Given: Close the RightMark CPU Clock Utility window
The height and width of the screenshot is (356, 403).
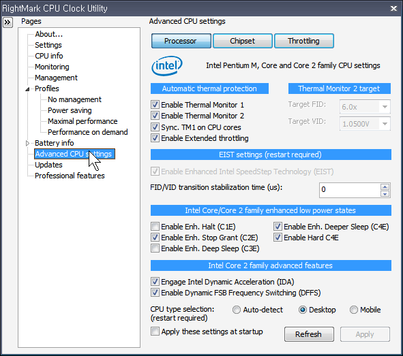Looking at the screenshot, I should tap(393, 8).
